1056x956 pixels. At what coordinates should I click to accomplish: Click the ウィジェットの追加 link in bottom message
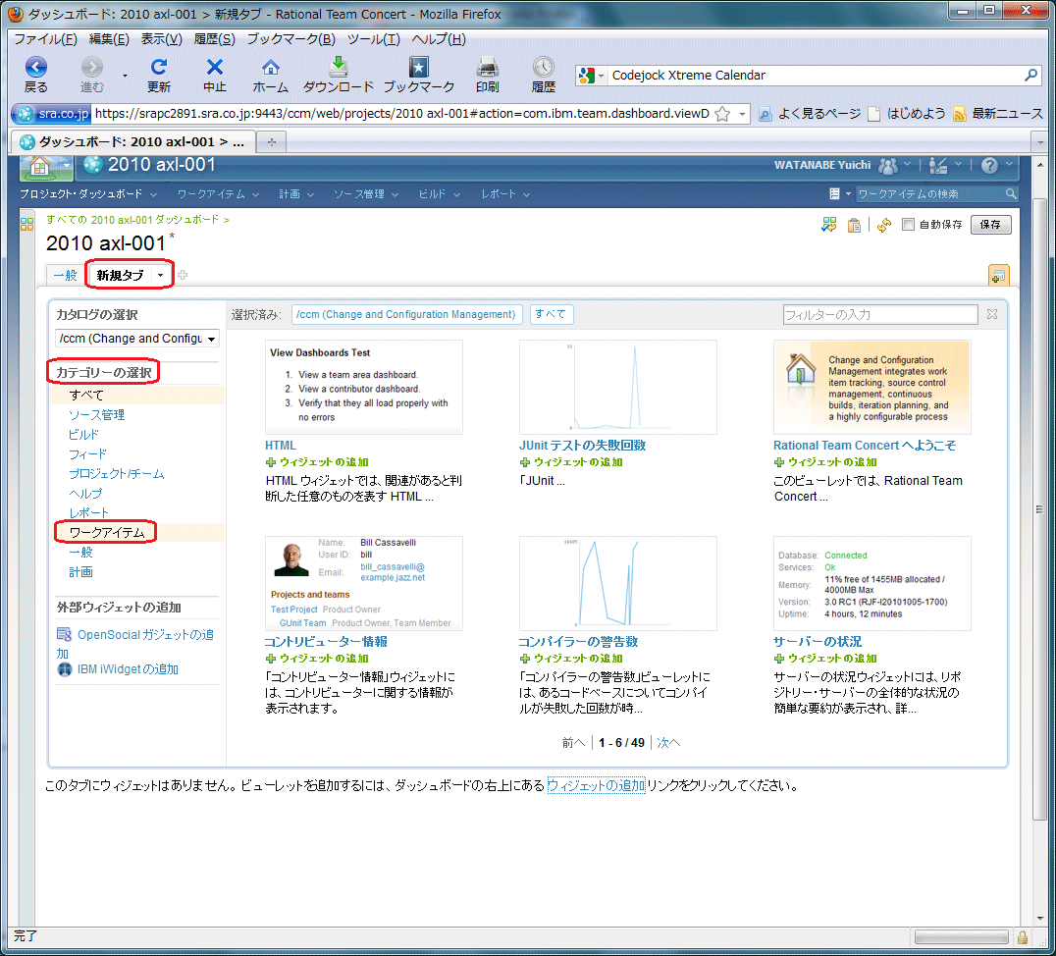click(596, 785)
